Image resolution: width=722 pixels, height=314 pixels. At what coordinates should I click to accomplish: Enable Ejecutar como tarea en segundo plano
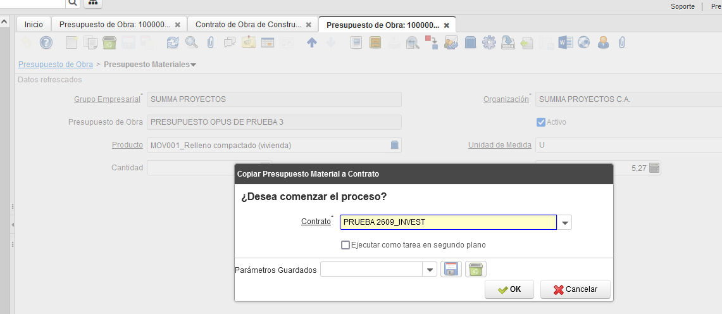[x=345, y=245]
